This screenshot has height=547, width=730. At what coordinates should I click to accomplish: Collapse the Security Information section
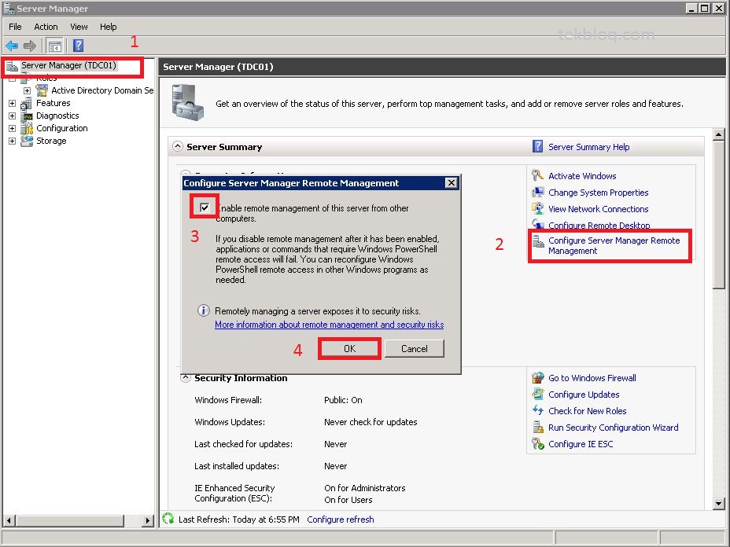point(186,378)
